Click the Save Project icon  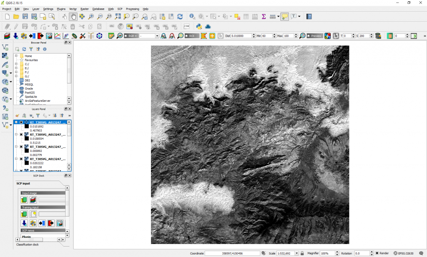pos(25,16)
